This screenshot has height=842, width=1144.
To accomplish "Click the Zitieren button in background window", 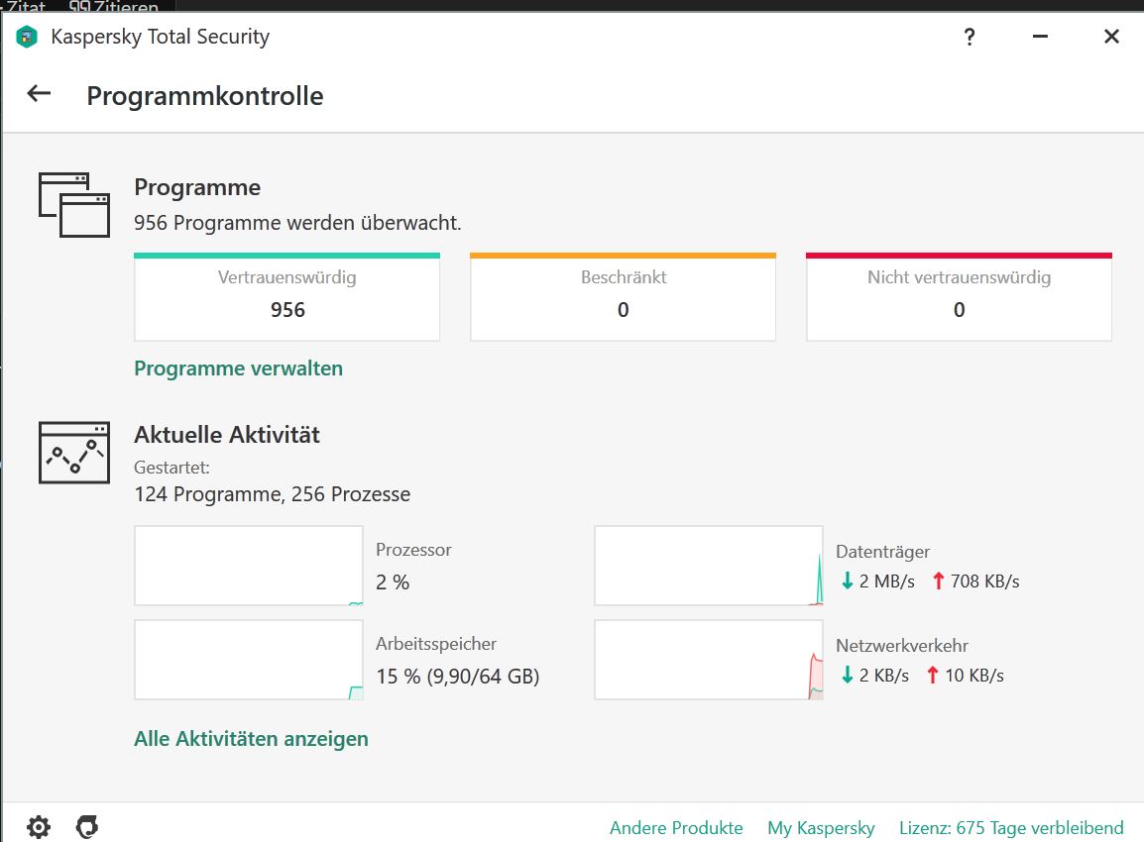I will coord(114,7).
